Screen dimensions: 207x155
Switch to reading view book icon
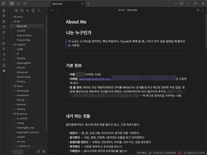pyautogui.click(x=198, y=10)
